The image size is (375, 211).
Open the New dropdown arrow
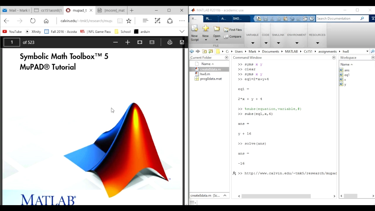coord(206,40)
